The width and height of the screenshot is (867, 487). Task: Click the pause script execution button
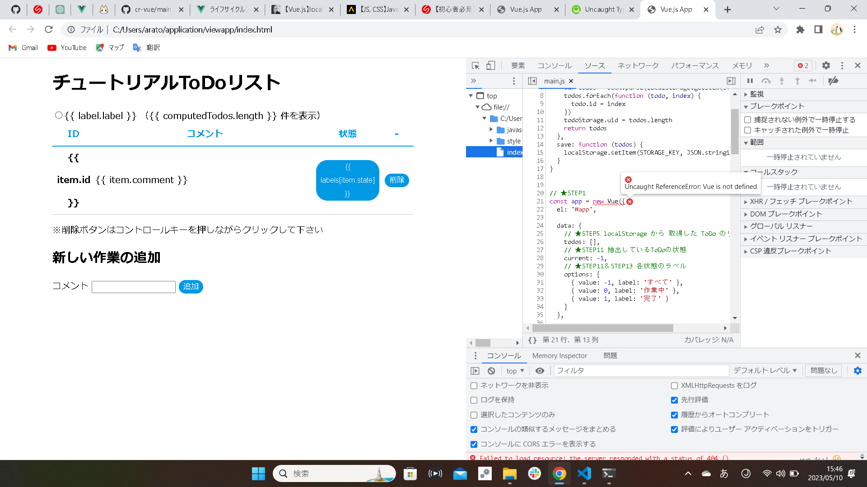tap(750, 81)
